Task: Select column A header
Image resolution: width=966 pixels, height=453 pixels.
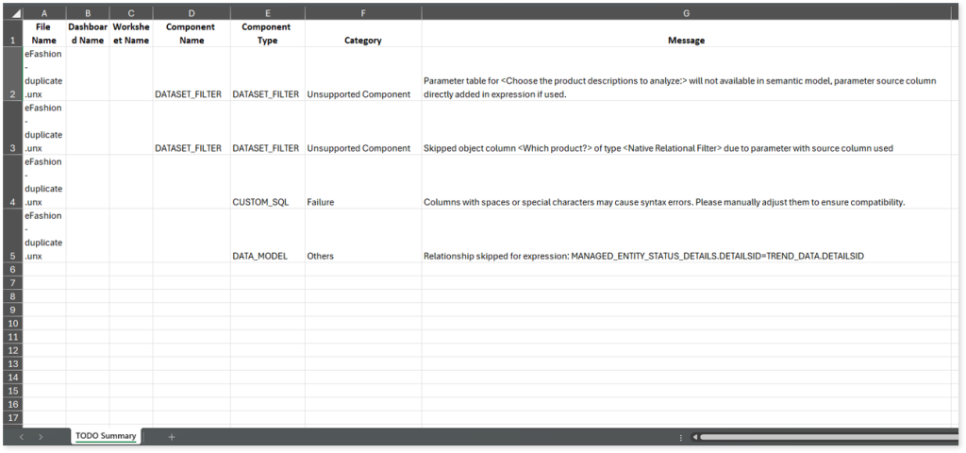Action: pyautogui.click(x=44, y=13)
